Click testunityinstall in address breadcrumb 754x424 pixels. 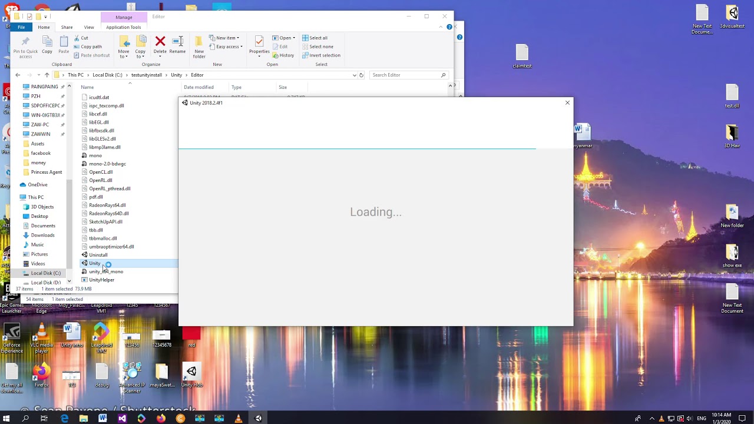pos(147,75)
